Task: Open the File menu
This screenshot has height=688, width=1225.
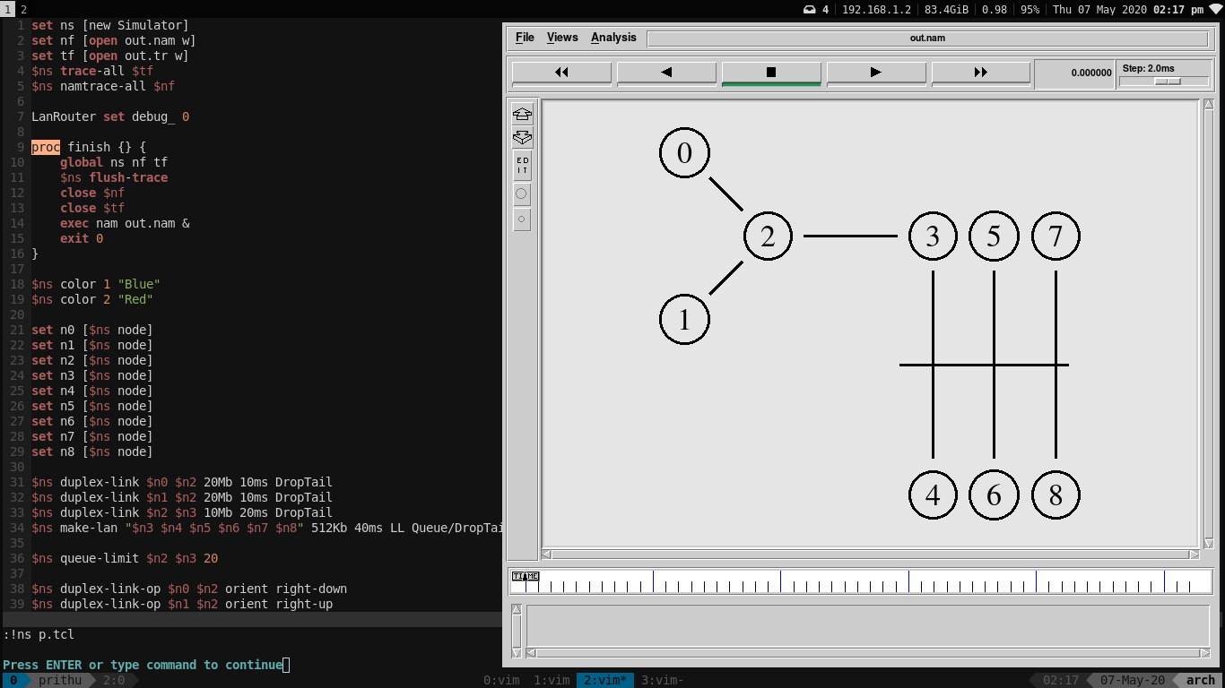Action: tap(525, 38)
